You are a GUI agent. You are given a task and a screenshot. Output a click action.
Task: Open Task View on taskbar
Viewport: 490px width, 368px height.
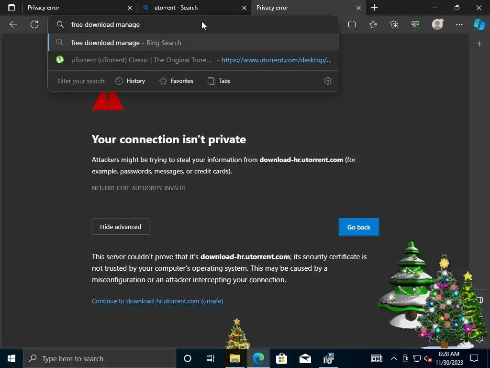click(211, 358)
